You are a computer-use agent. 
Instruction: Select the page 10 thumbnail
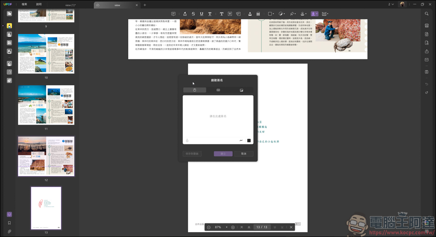click(x=46, y=54)
